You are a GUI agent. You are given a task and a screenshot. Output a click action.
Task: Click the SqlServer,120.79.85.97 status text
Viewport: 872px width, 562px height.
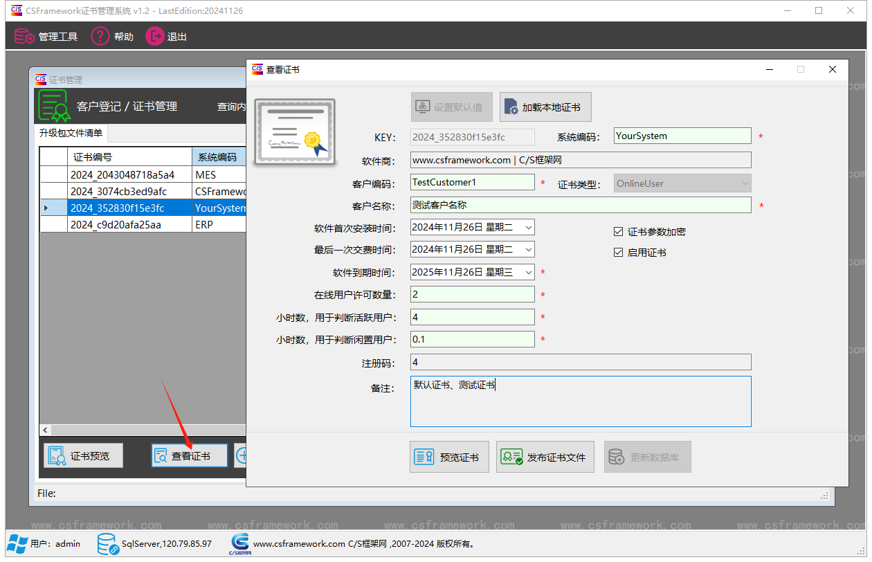point(166,544)
